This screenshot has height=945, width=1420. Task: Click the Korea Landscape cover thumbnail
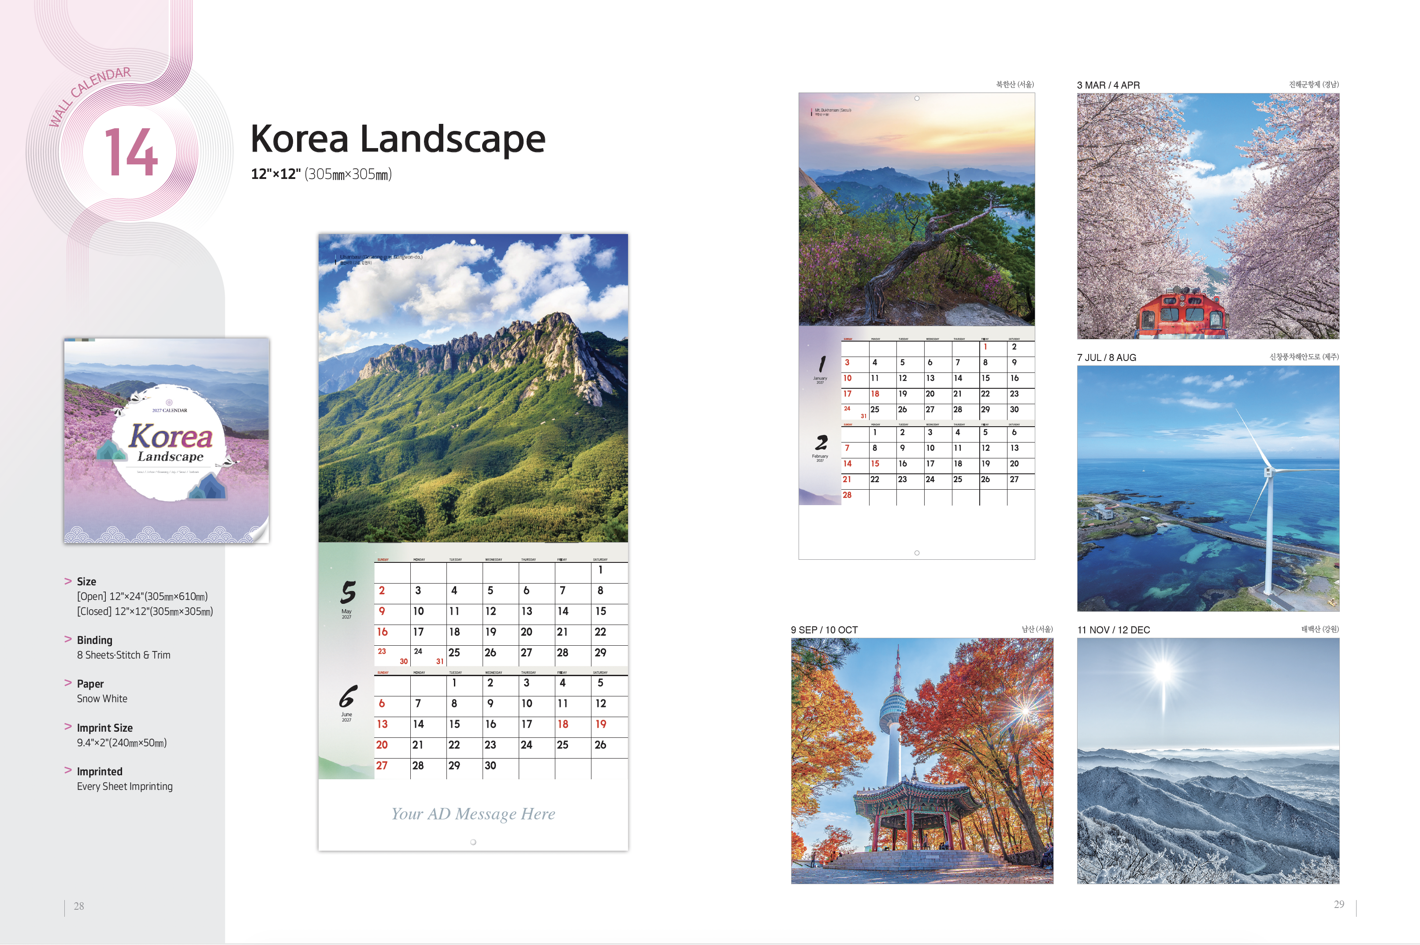(x=166, y=441)
